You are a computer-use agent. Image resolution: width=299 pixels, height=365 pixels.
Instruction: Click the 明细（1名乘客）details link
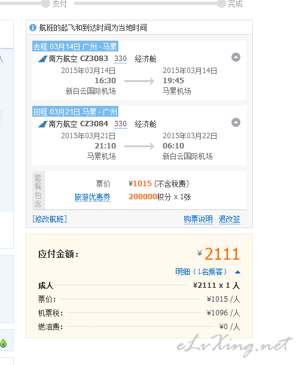point(202,272)
